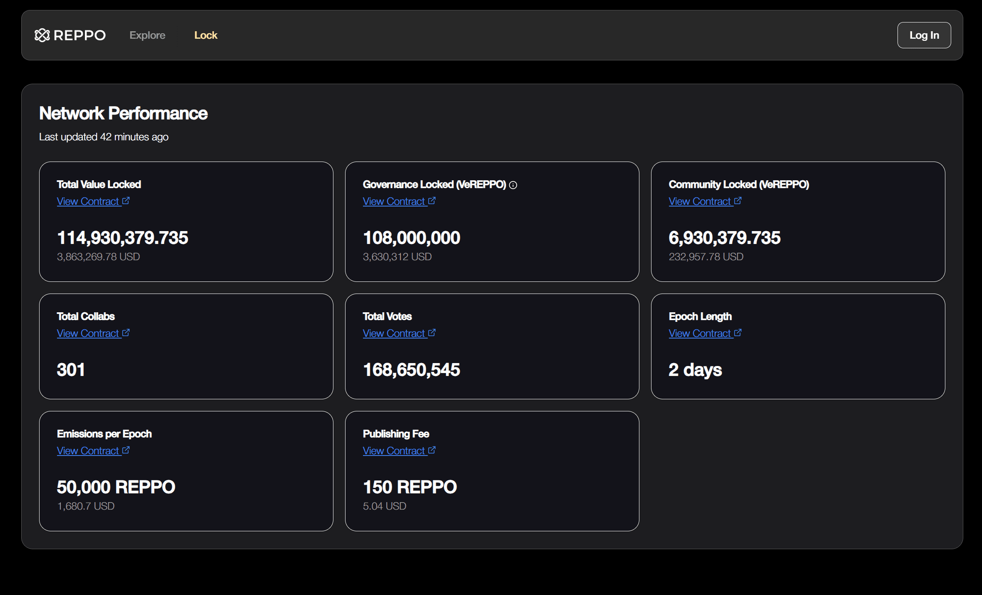Viewport: 982px width, 595px height.
Task: Click external-link icon under Governance Locked
Action: [x=432, y=201]
